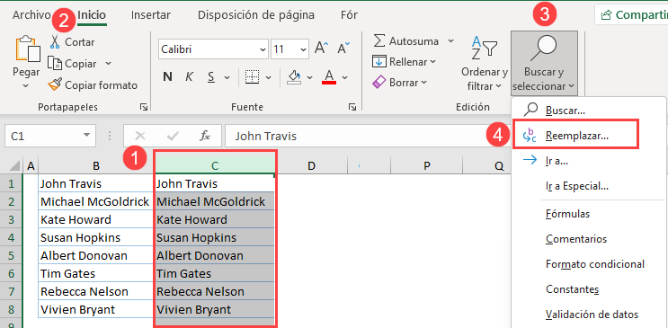Select column P header
Image resolution: width=668 pixels, height=328 pixels.
click(427, 166)
